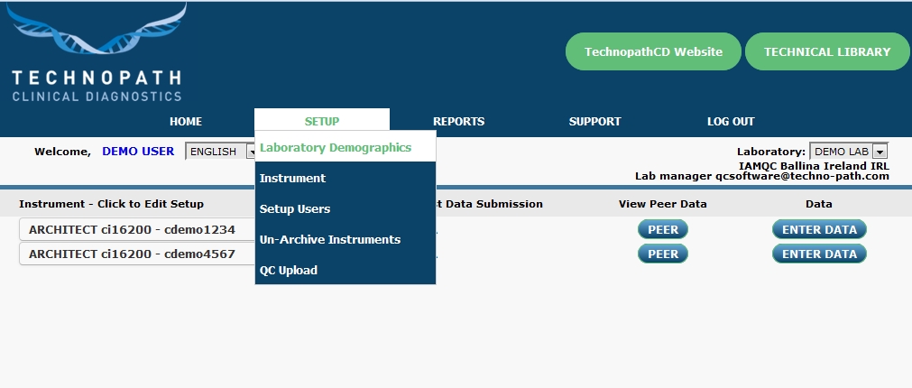Image resolution: width=912 pixels, height=388 pixels.
Task: Select QC Upload menu entry
Action: pos(345,270)
